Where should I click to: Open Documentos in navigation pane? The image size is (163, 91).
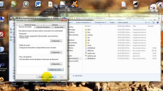click(x=73, y=43)
